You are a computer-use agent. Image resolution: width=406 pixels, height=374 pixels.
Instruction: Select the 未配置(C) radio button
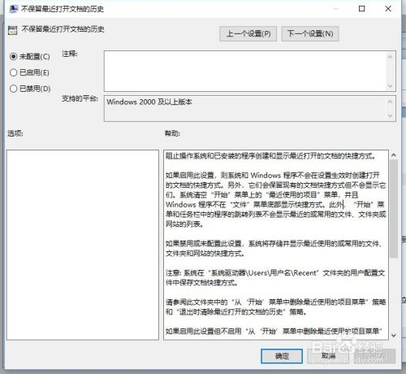(14, 57)
